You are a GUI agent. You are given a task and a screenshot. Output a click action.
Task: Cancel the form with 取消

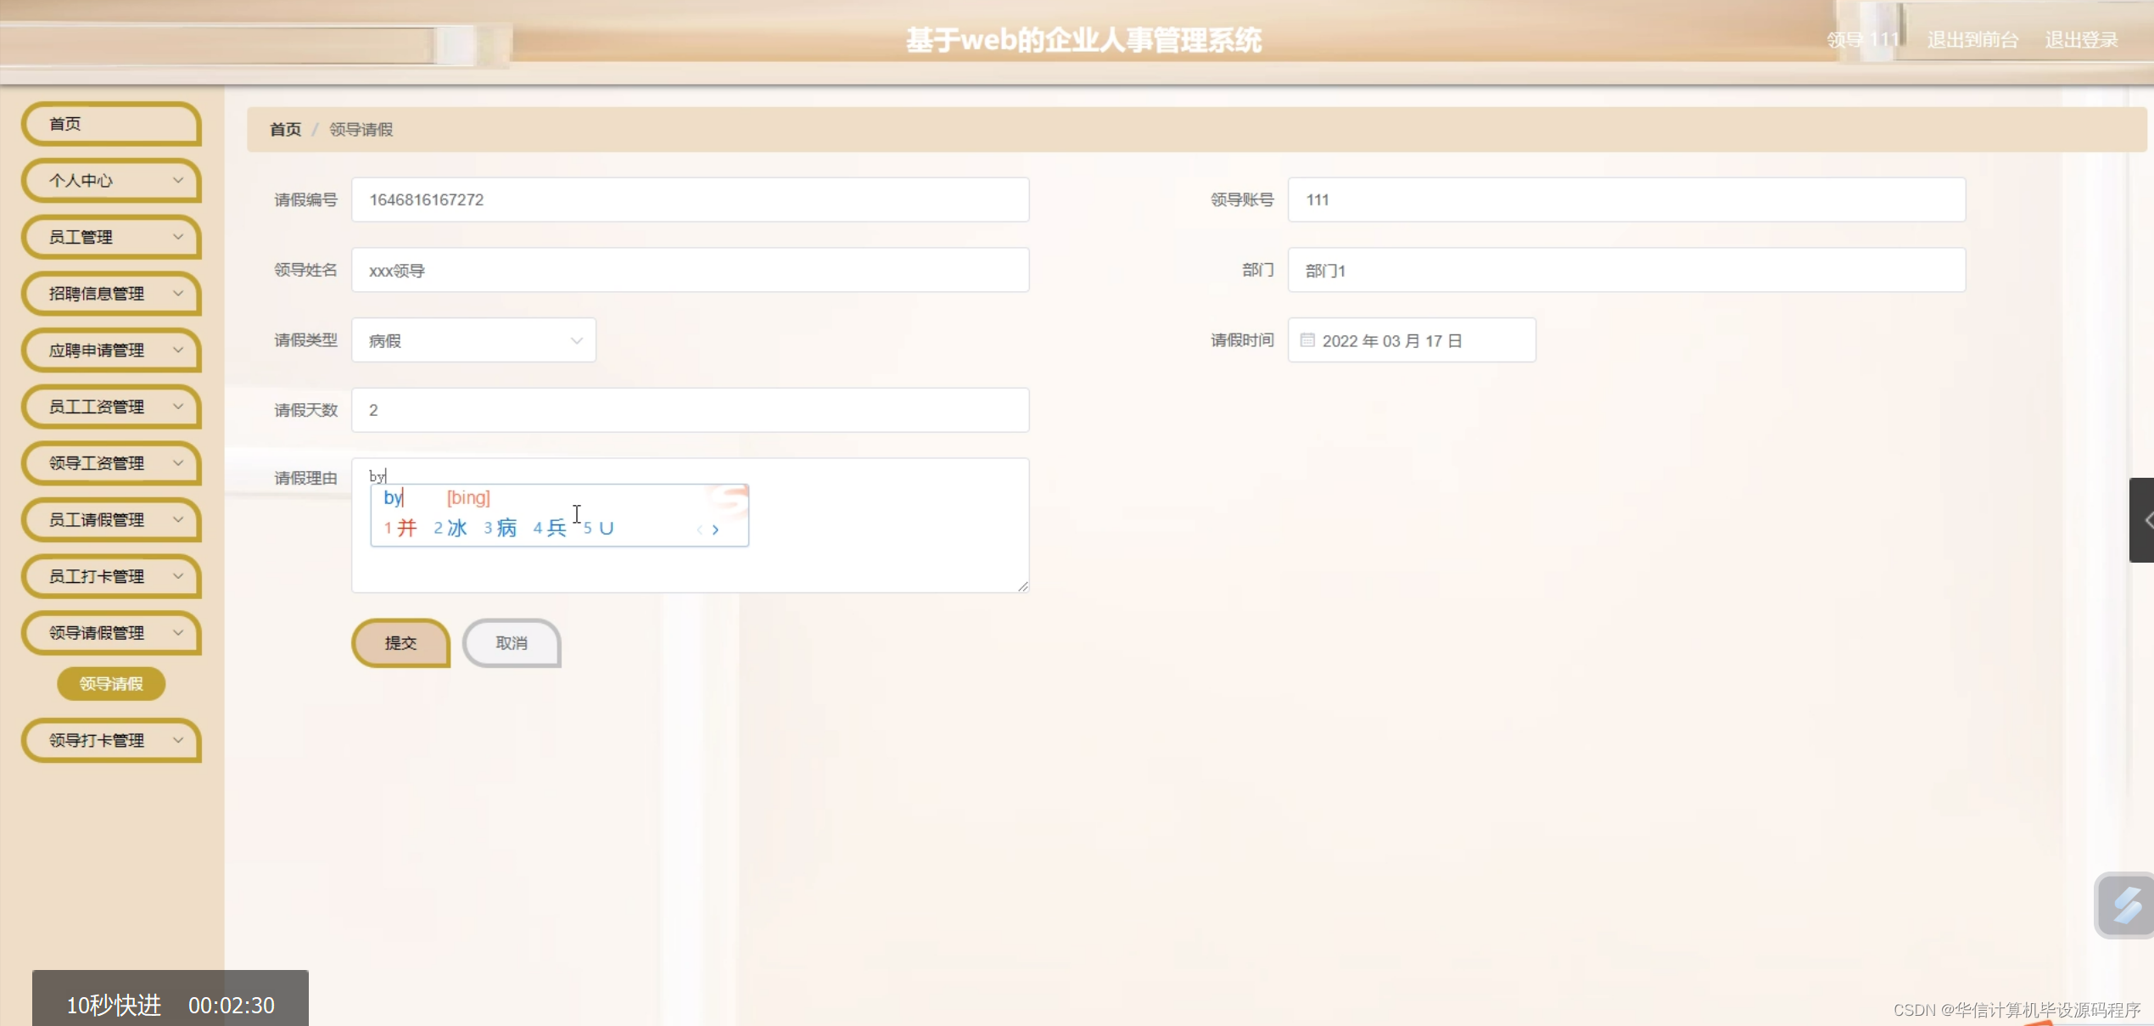point(511,642)
